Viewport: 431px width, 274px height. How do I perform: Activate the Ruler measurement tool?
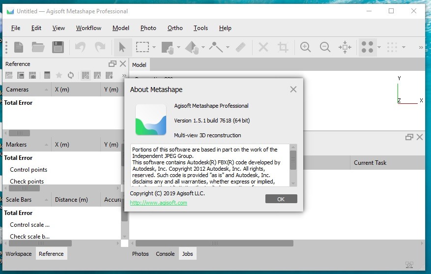point(240,47)
